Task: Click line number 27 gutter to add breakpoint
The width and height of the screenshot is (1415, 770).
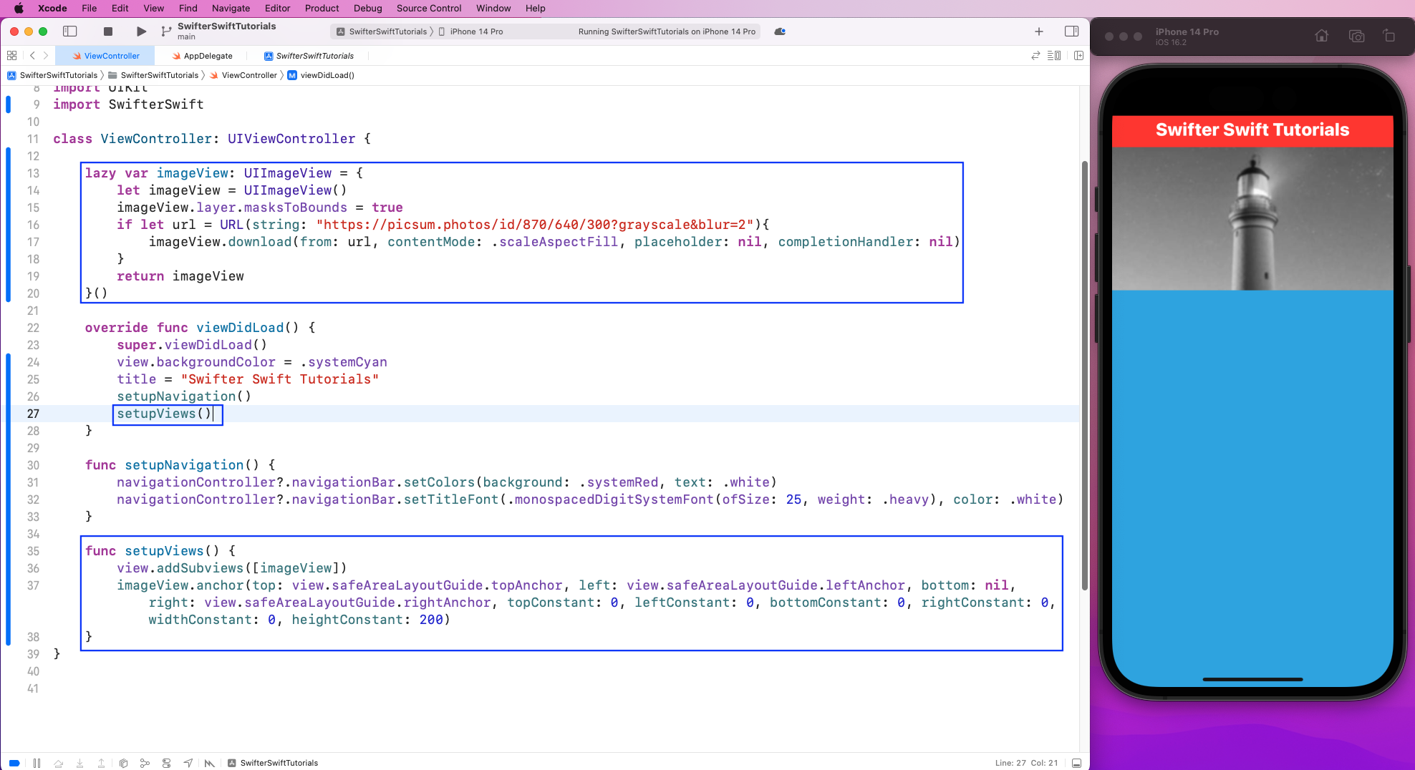Action: [33, 414]
